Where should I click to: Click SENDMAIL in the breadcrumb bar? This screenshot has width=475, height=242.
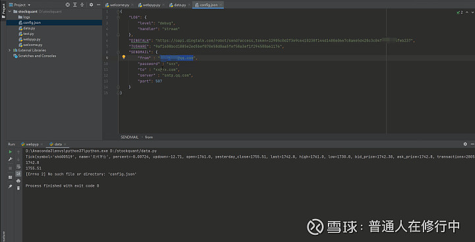pyautogui.click(x=130, y=137)
